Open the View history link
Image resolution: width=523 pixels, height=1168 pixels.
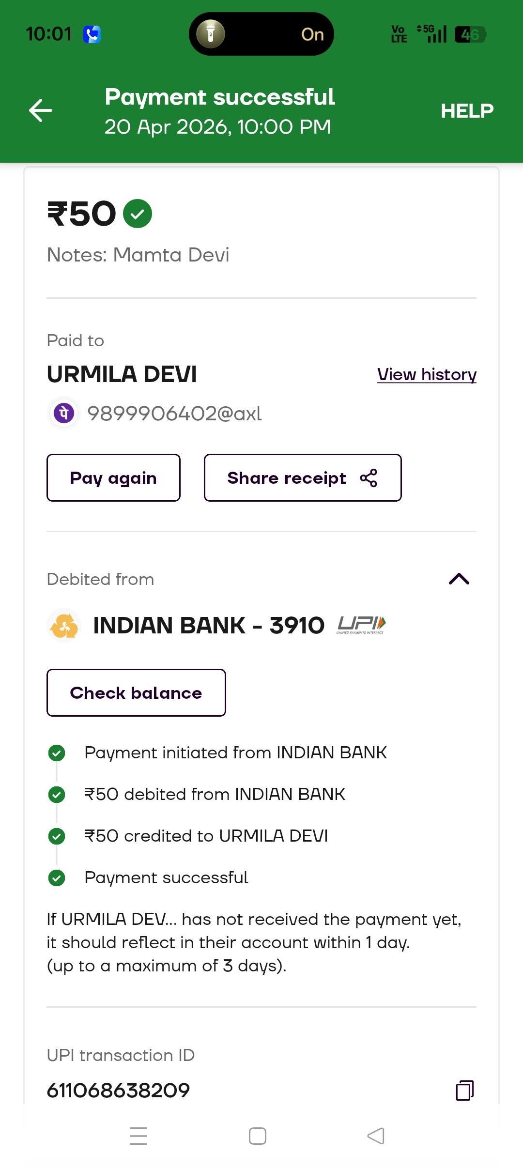427,375
